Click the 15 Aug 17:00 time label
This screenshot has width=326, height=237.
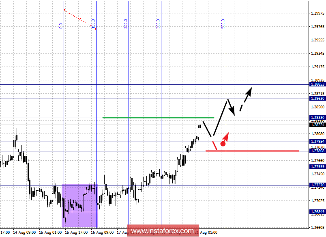[x=76, y=233]
